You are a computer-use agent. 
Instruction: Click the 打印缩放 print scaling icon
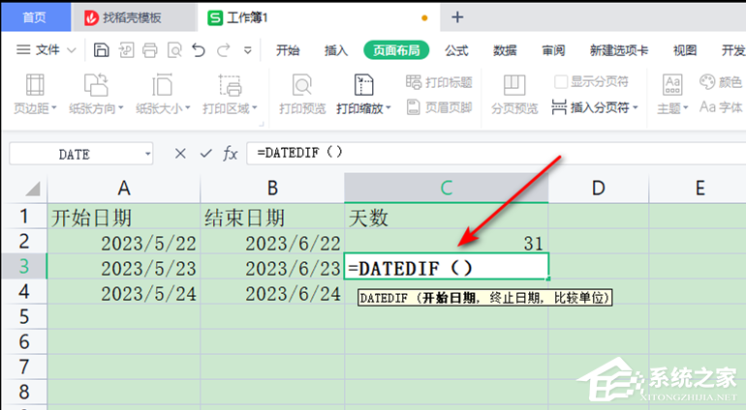click(363, 85)
